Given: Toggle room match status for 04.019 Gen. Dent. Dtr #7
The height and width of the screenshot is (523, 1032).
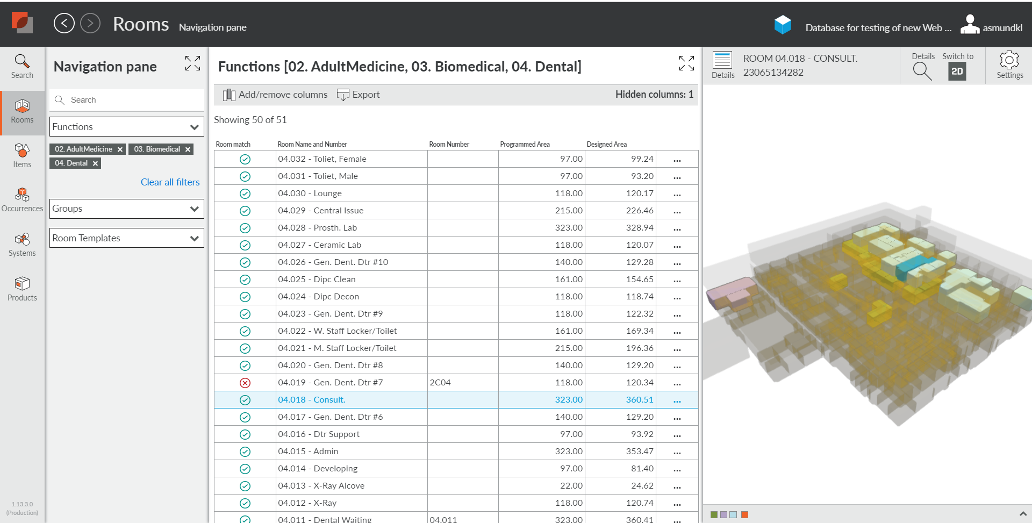Looking at the screenshot, I should [x=245, y=383].
